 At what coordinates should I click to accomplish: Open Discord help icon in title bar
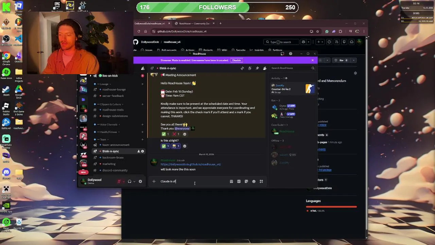pos(291,54)
